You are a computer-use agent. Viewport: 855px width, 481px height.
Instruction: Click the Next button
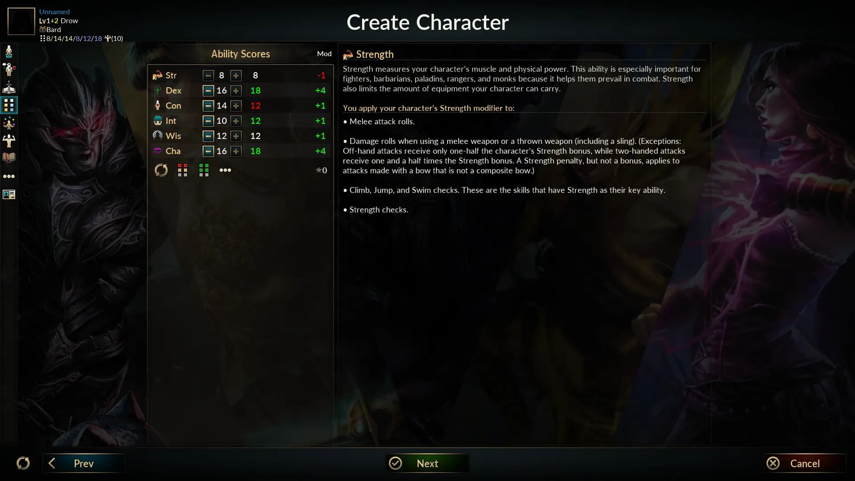click(427, 463)
